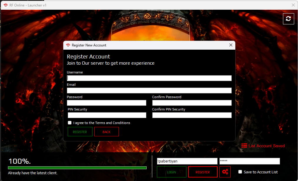This screenshot has height=181, width=298.
Task: Focus the Username field in the register form
Action: pyautogui.click(x=149, y=78)
